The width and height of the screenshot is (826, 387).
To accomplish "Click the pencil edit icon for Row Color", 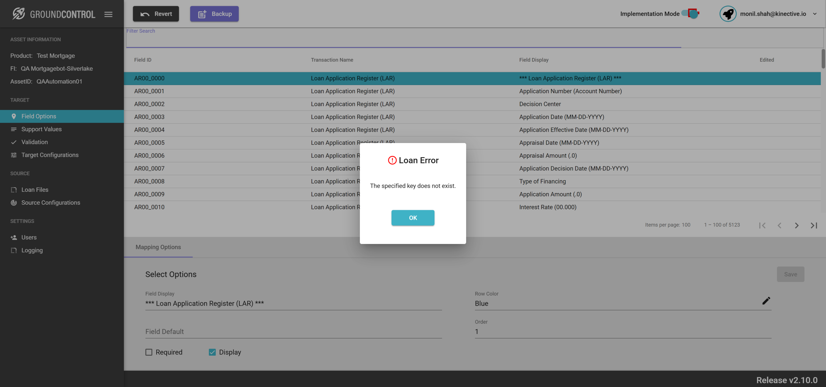I will 766,300.
